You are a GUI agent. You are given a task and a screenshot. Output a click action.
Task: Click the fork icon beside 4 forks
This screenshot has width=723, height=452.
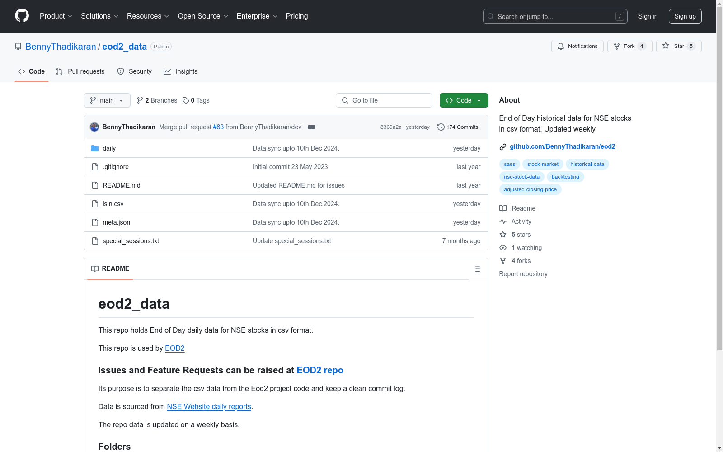click(x=503, y=261)
